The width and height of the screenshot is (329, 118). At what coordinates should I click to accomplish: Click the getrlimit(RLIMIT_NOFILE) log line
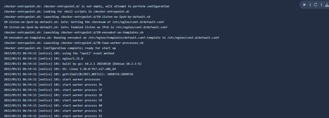[x=68, y=74]
